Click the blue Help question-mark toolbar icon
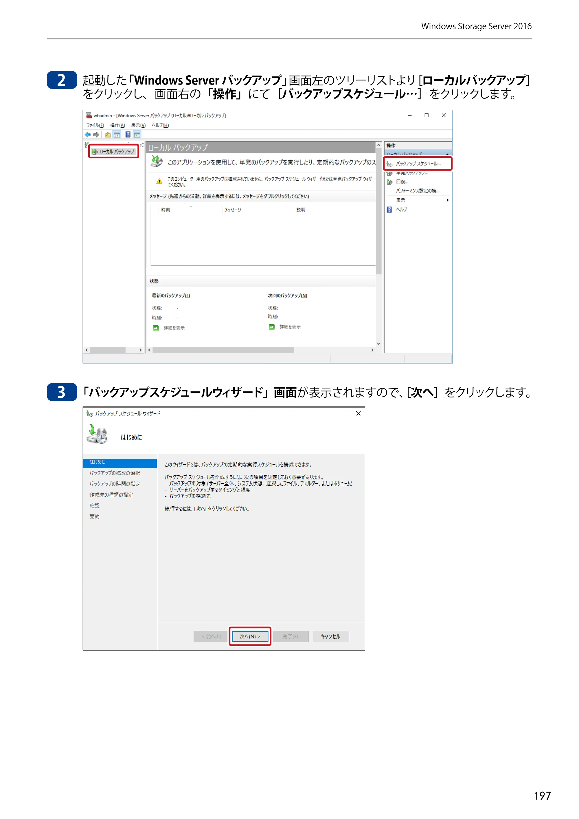 pyautogui.click(x=128, y=135)
